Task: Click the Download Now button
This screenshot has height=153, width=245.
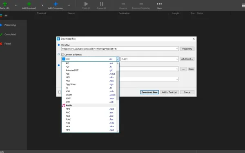Action: point(149,92)
